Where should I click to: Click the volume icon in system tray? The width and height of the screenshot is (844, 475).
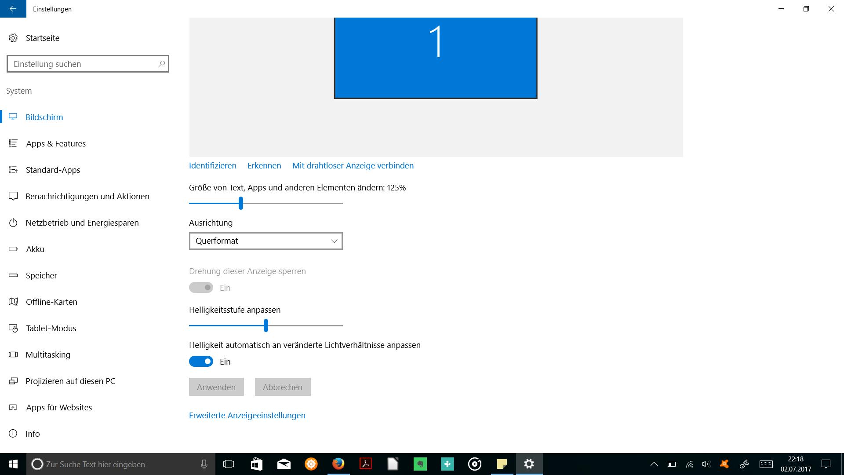pos(706,464)
